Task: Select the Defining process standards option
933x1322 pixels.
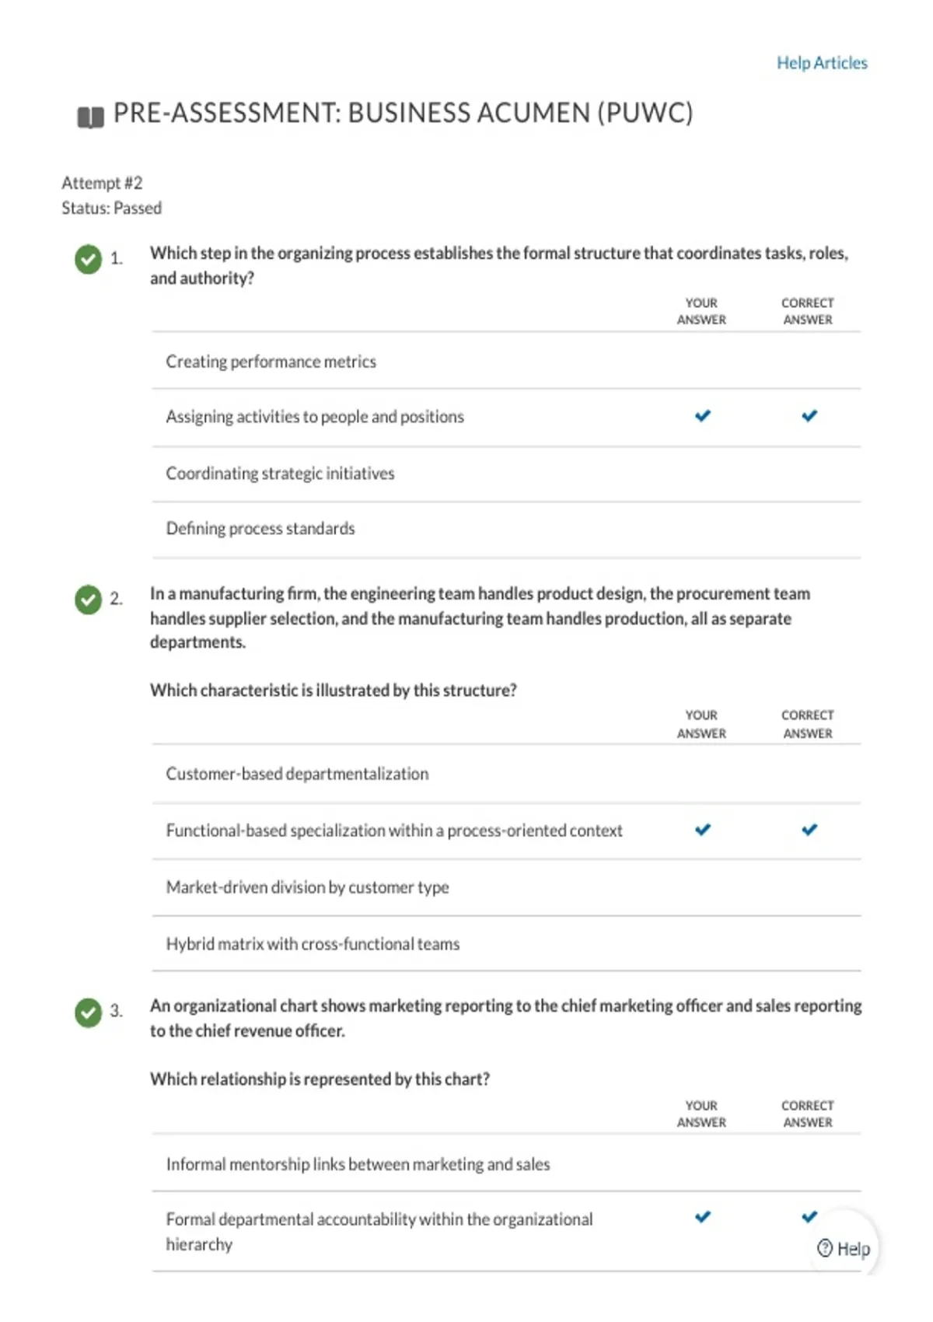Action: coord(506,529)
